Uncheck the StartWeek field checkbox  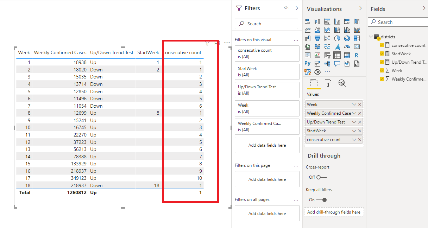click(x=382, y=54)
